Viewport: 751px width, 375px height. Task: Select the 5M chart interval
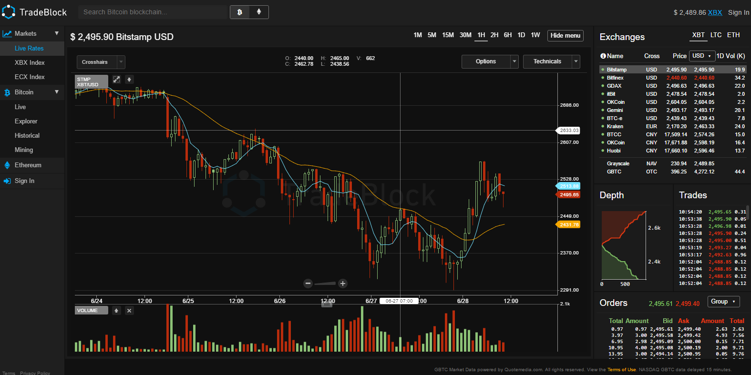432,35
